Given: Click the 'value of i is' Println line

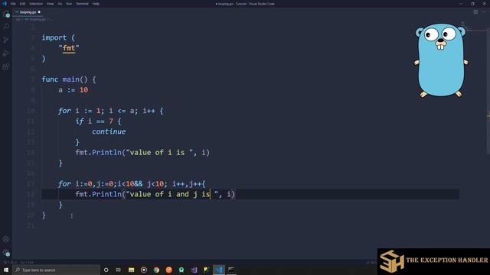Looking at the screenshot, I should [x=142, y=153].
